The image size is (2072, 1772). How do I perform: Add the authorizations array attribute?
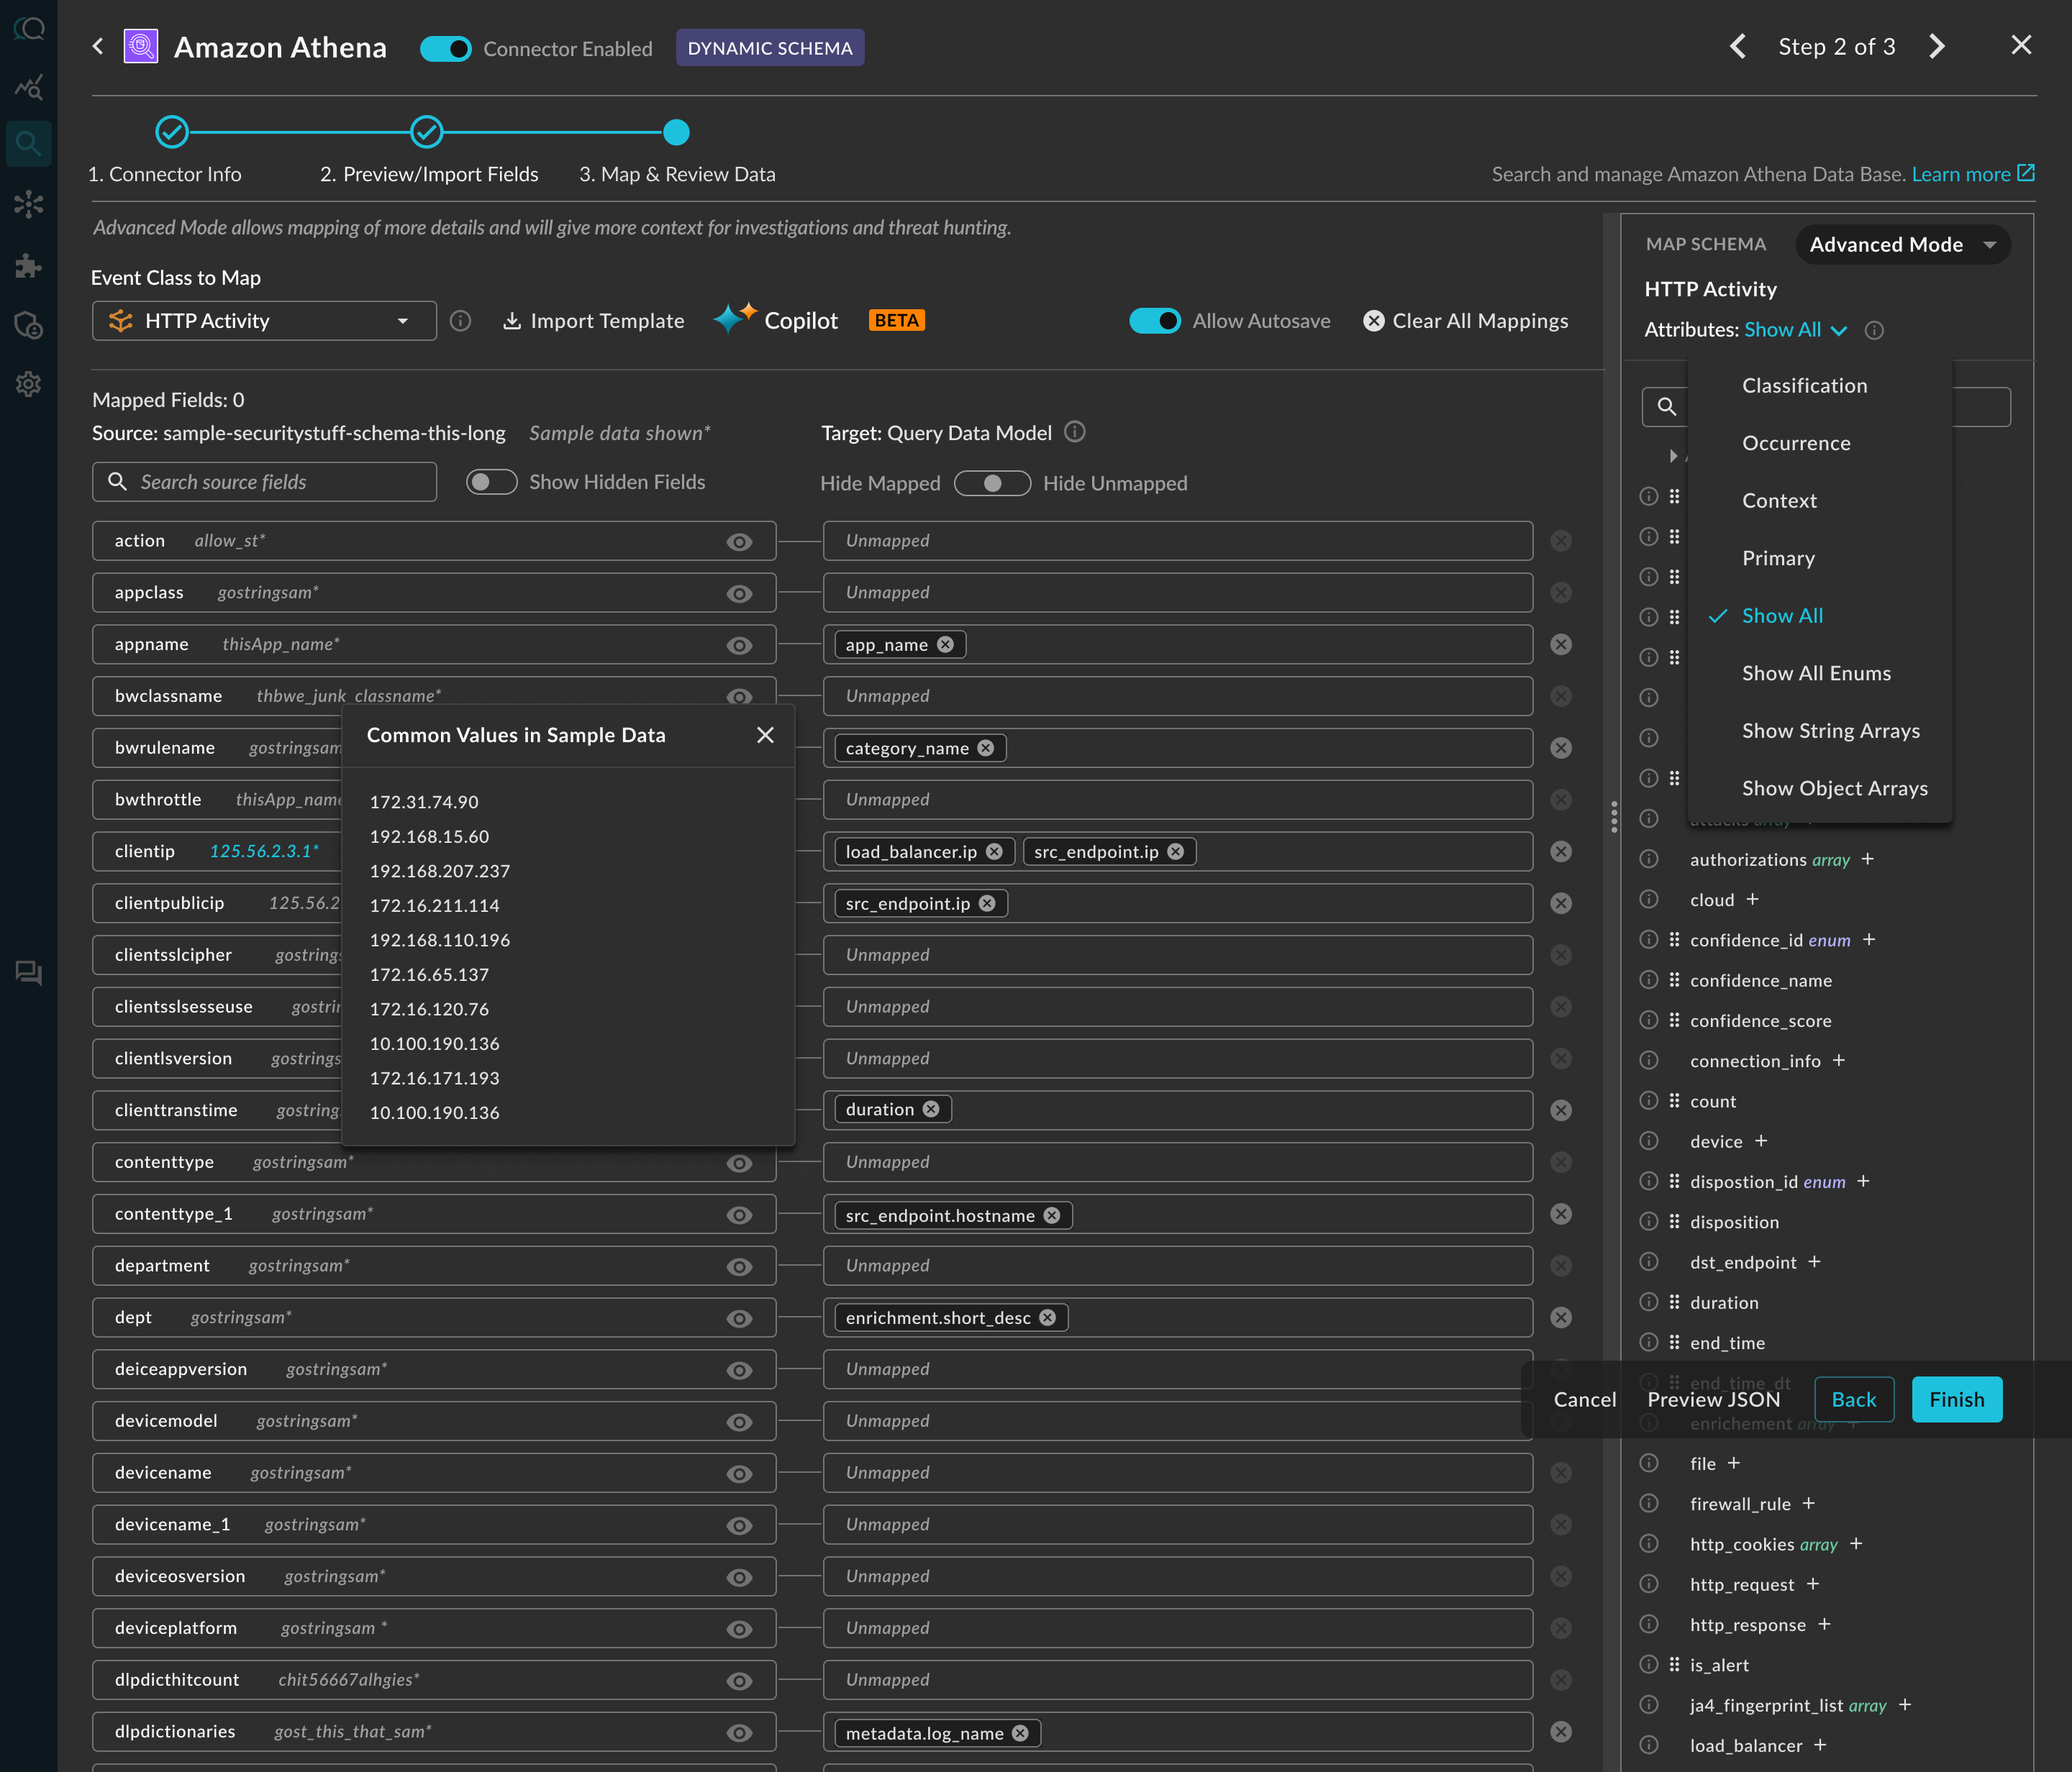(x=1868, y=859)
